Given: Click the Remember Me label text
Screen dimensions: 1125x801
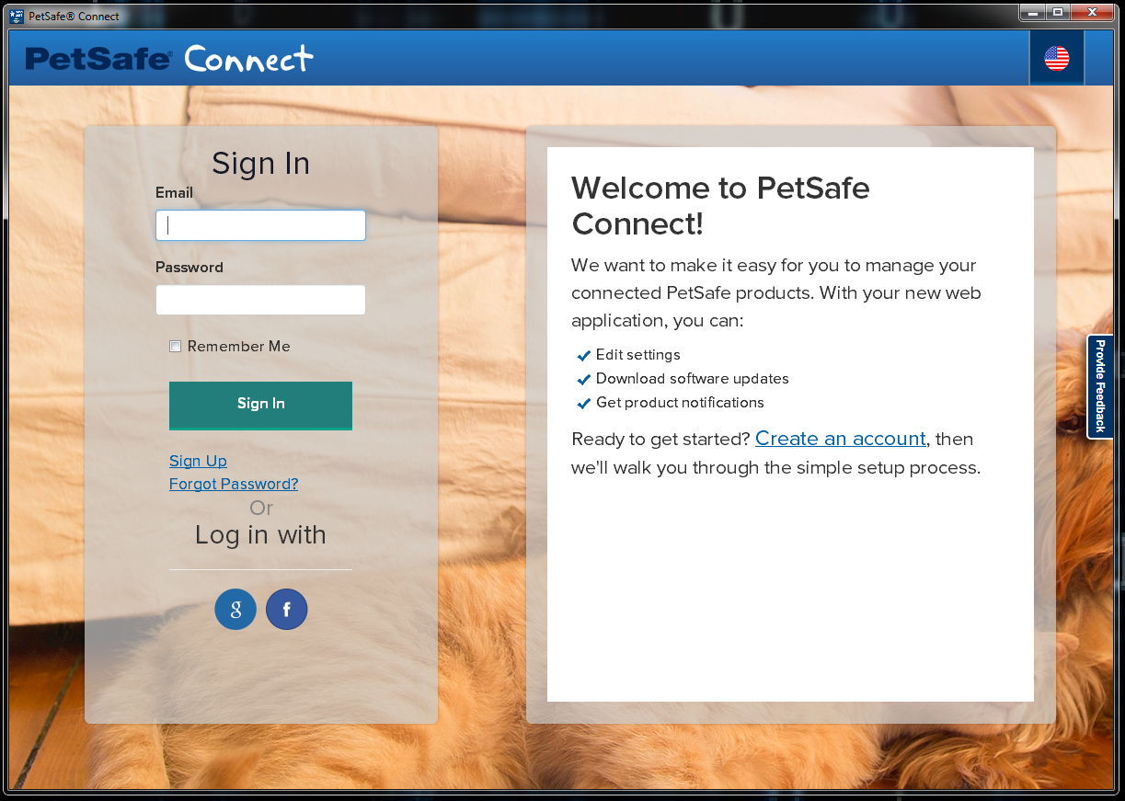Looking at the screenshot, I should [238, 347].
